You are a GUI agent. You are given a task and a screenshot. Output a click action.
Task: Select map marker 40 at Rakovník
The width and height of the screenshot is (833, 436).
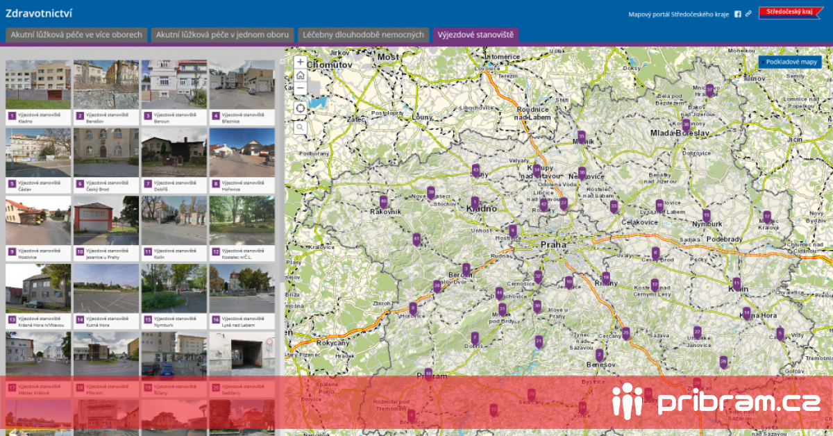point(384,201)
